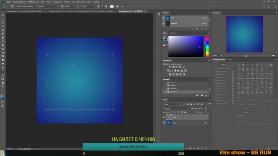Screen dimensions: 278x156
Task: Open the Фильтр menu
Action: tap(67, 2)
